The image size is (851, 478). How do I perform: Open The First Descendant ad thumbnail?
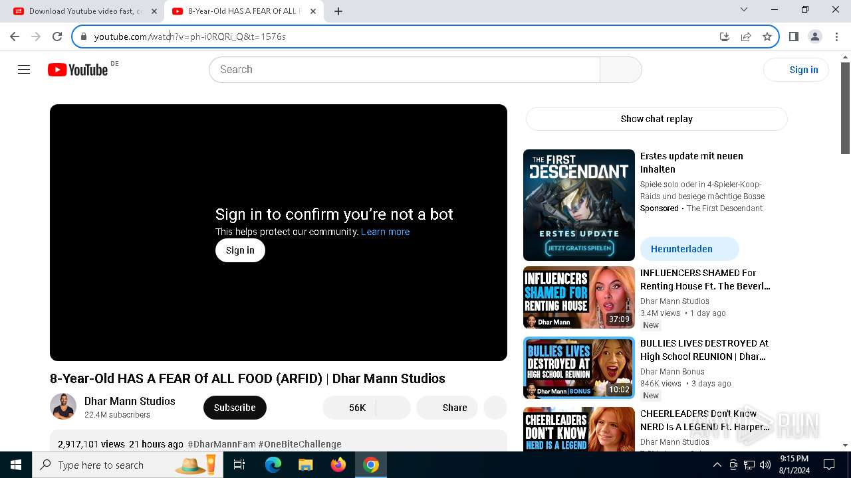coord(579,205)
